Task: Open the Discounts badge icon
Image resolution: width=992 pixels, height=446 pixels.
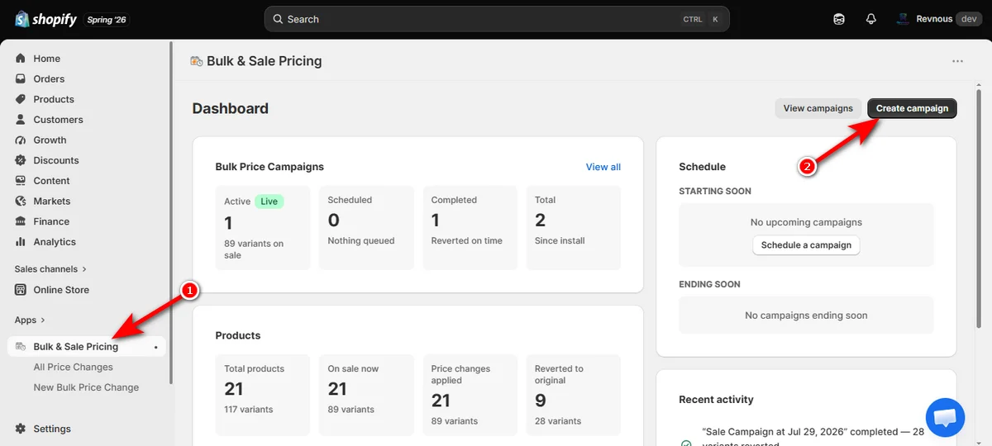Action: [x=21, y=160]
